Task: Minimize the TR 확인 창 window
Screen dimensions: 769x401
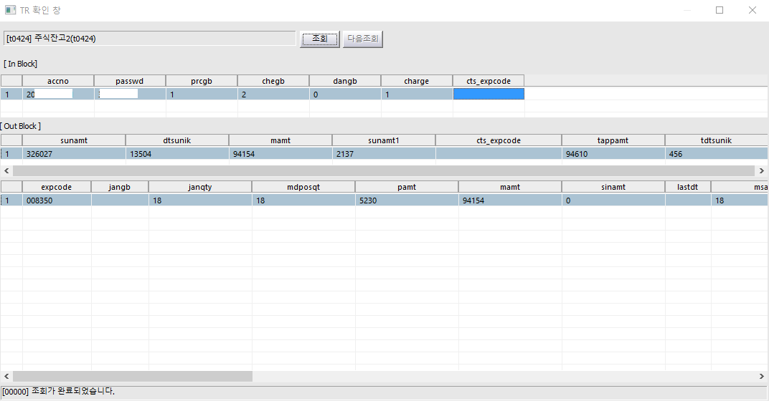Action: coord(687,10)
